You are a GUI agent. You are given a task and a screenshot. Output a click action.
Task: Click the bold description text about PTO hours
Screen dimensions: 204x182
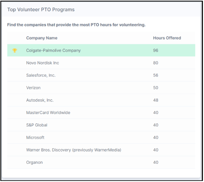(76, 25)
